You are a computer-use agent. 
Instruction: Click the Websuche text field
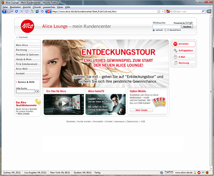(166, 27)
